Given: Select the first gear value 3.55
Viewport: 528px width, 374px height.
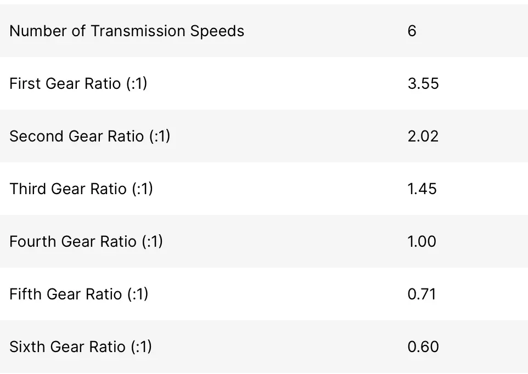Looking at the screenshot, I should [423, 84].
